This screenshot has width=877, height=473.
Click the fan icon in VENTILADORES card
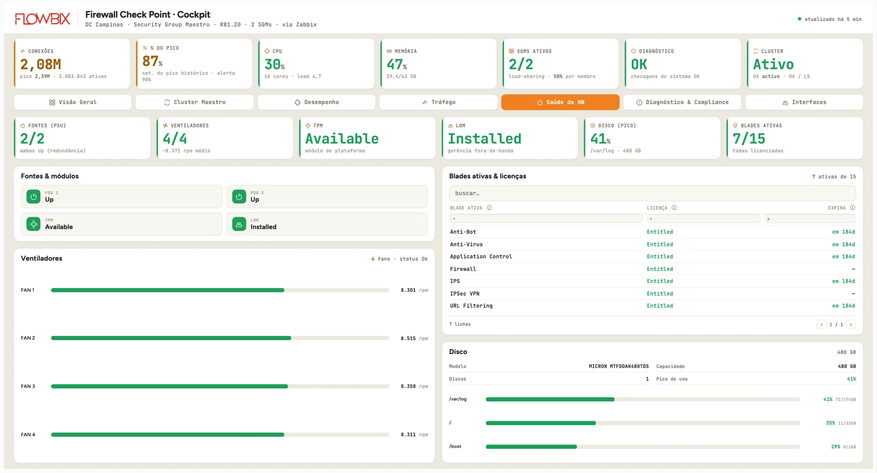click(165, 125)
